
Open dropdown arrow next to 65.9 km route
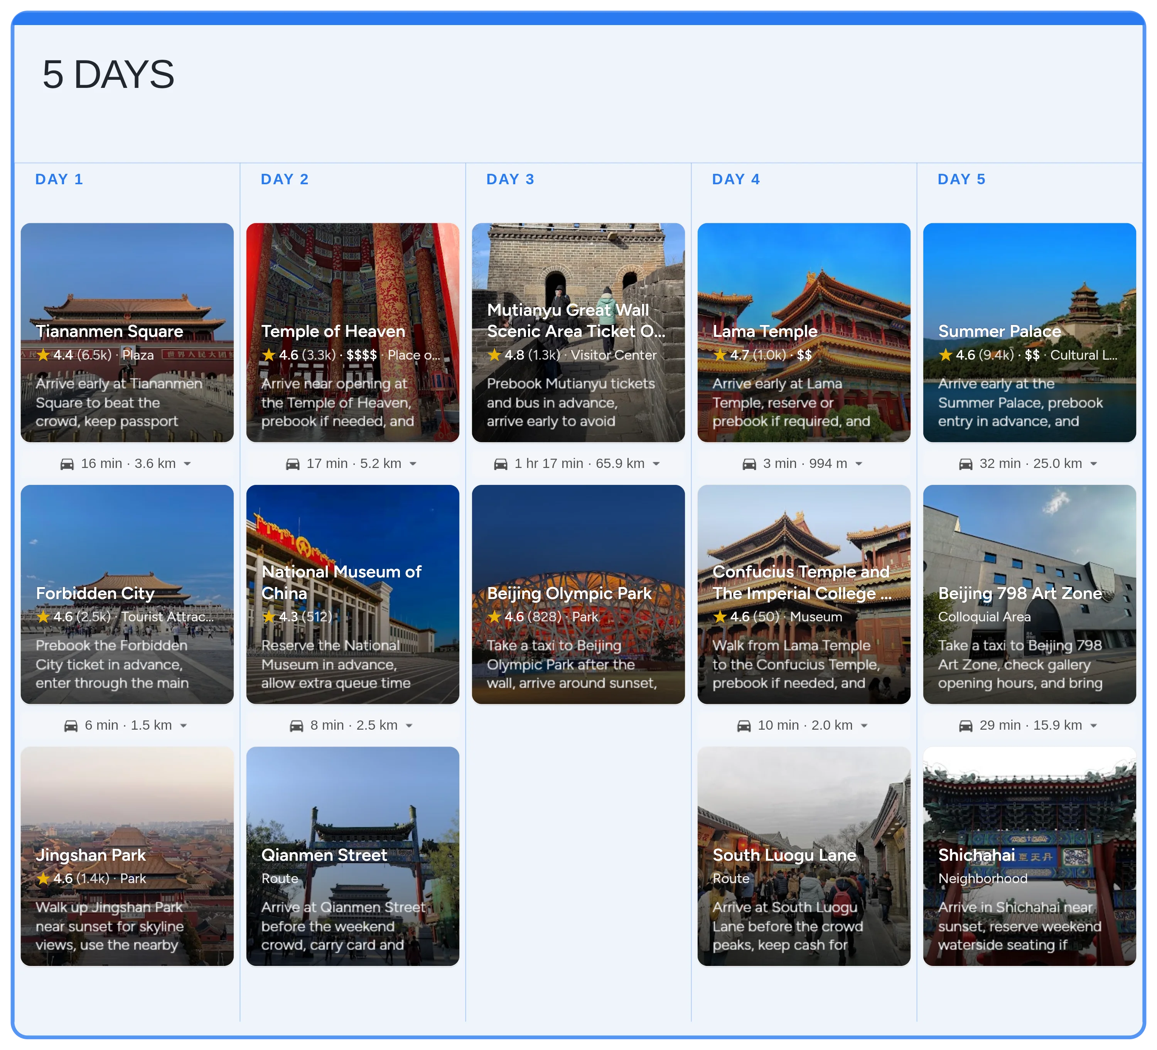(656, 464)
